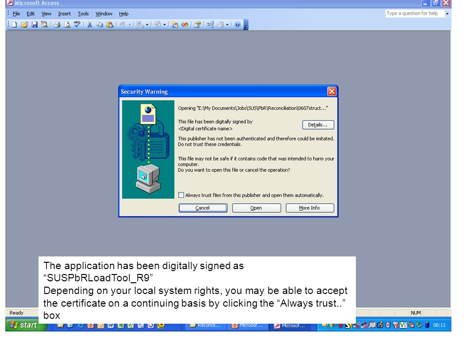Click the Relationships toolbar icon

coord(210,24)
